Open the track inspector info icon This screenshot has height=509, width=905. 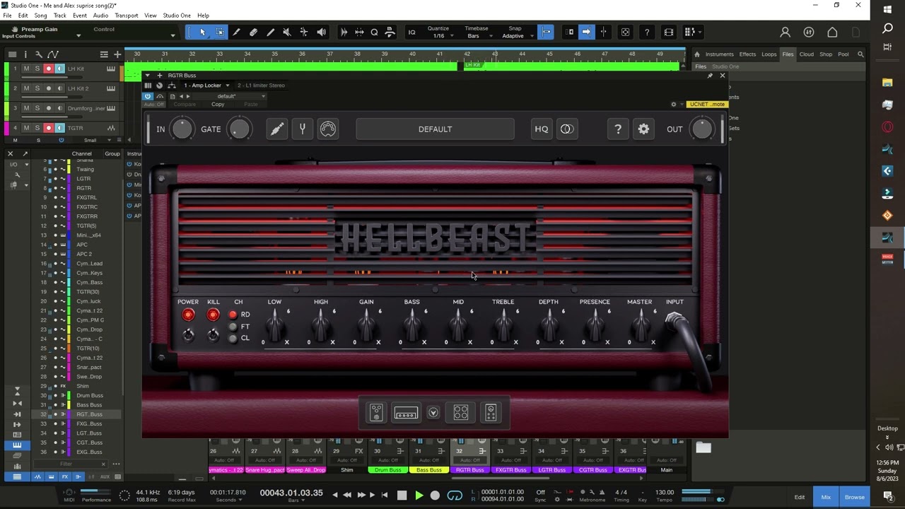25,54
